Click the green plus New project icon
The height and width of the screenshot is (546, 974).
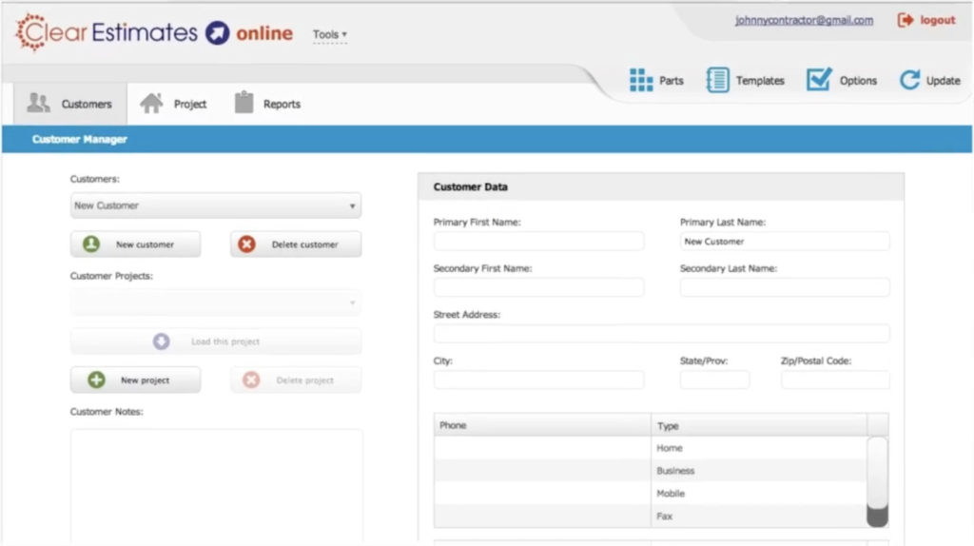click(x=96, y=380)
